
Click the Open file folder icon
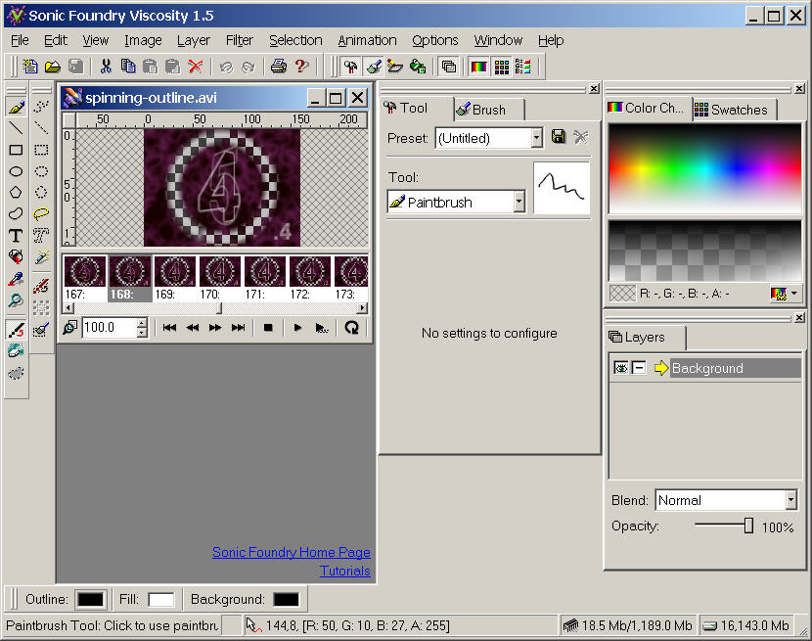pyautogui.click(x=53, y=67)
